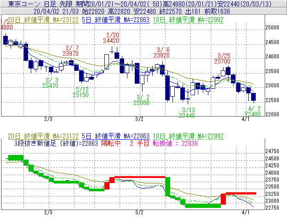Click the 10日 終値平滑 legend in lower chart
The image size is (287, 218).
pos(188,136)
